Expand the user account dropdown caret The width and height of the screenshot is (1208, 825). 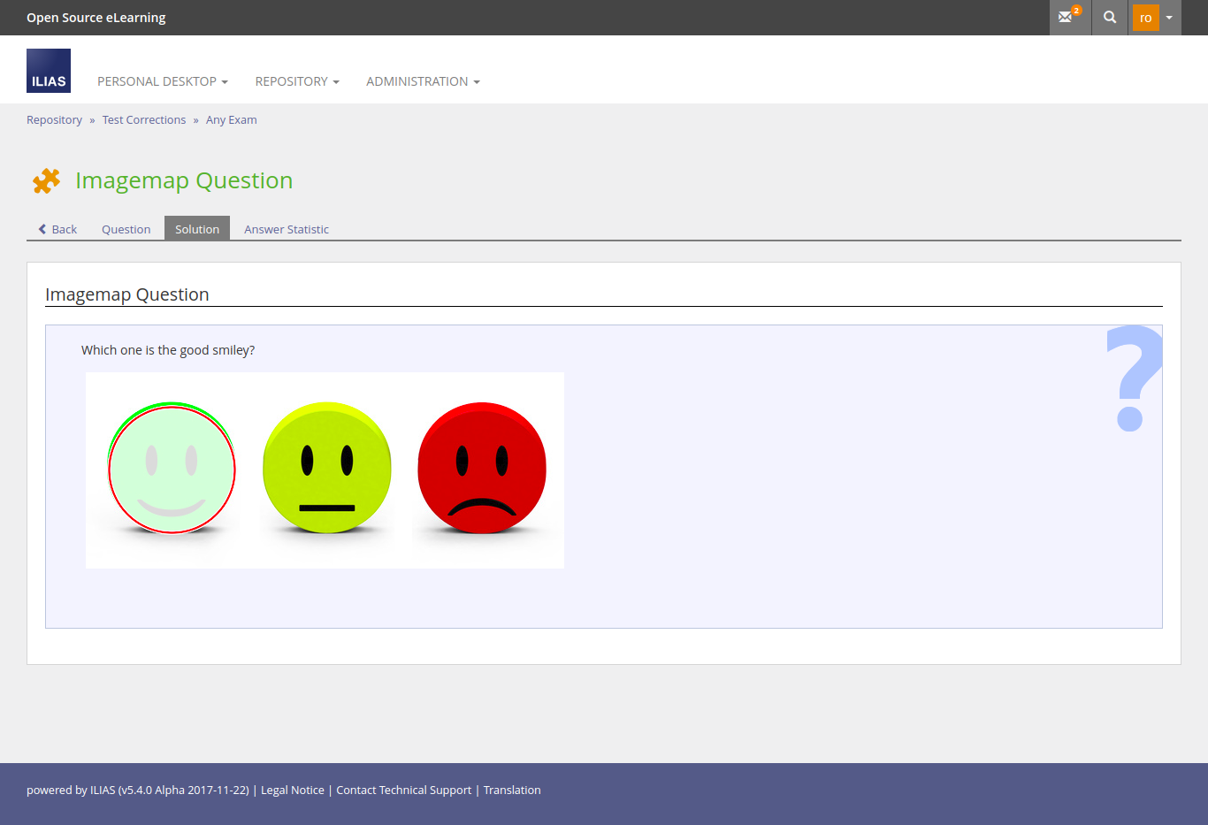click(1169, 18)
